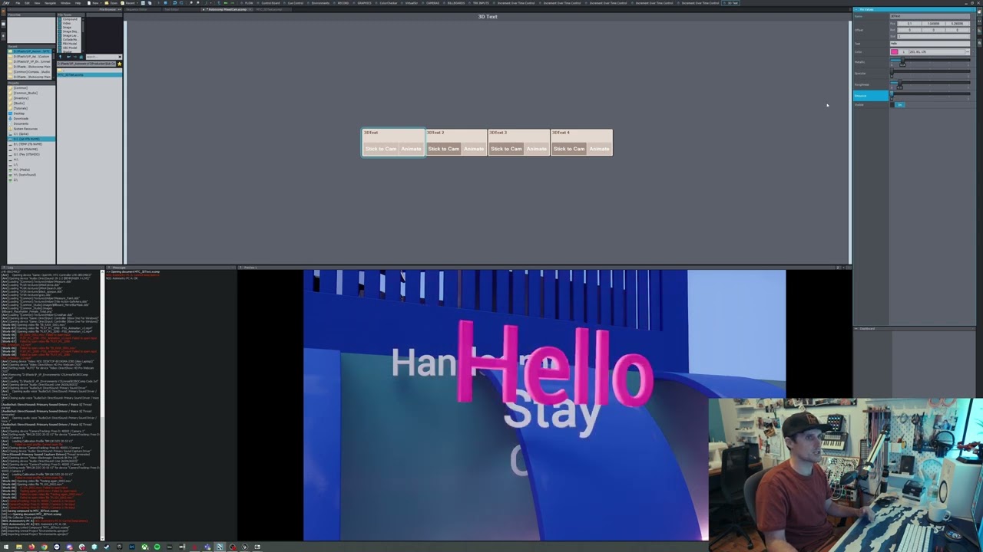The image size is (983, 552).
Task: Click Animate on 3DText 3 card
Action: coord(537,149)
